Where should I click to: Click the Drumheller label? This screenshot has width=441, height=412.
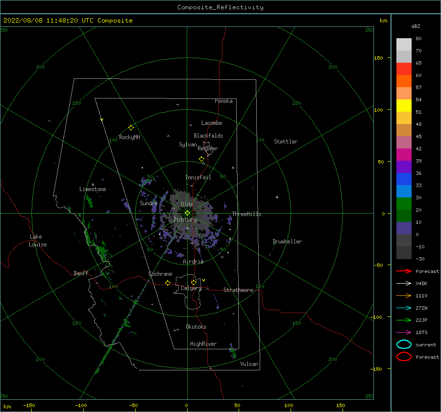[287, 242]
